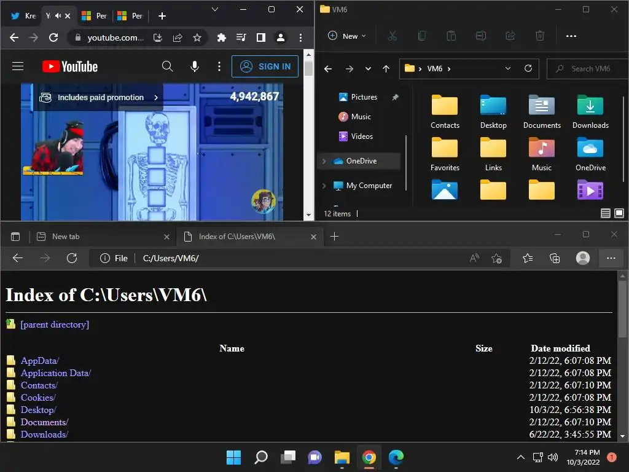Switch to New tab in Edge
629x472 pixels.
103,237
